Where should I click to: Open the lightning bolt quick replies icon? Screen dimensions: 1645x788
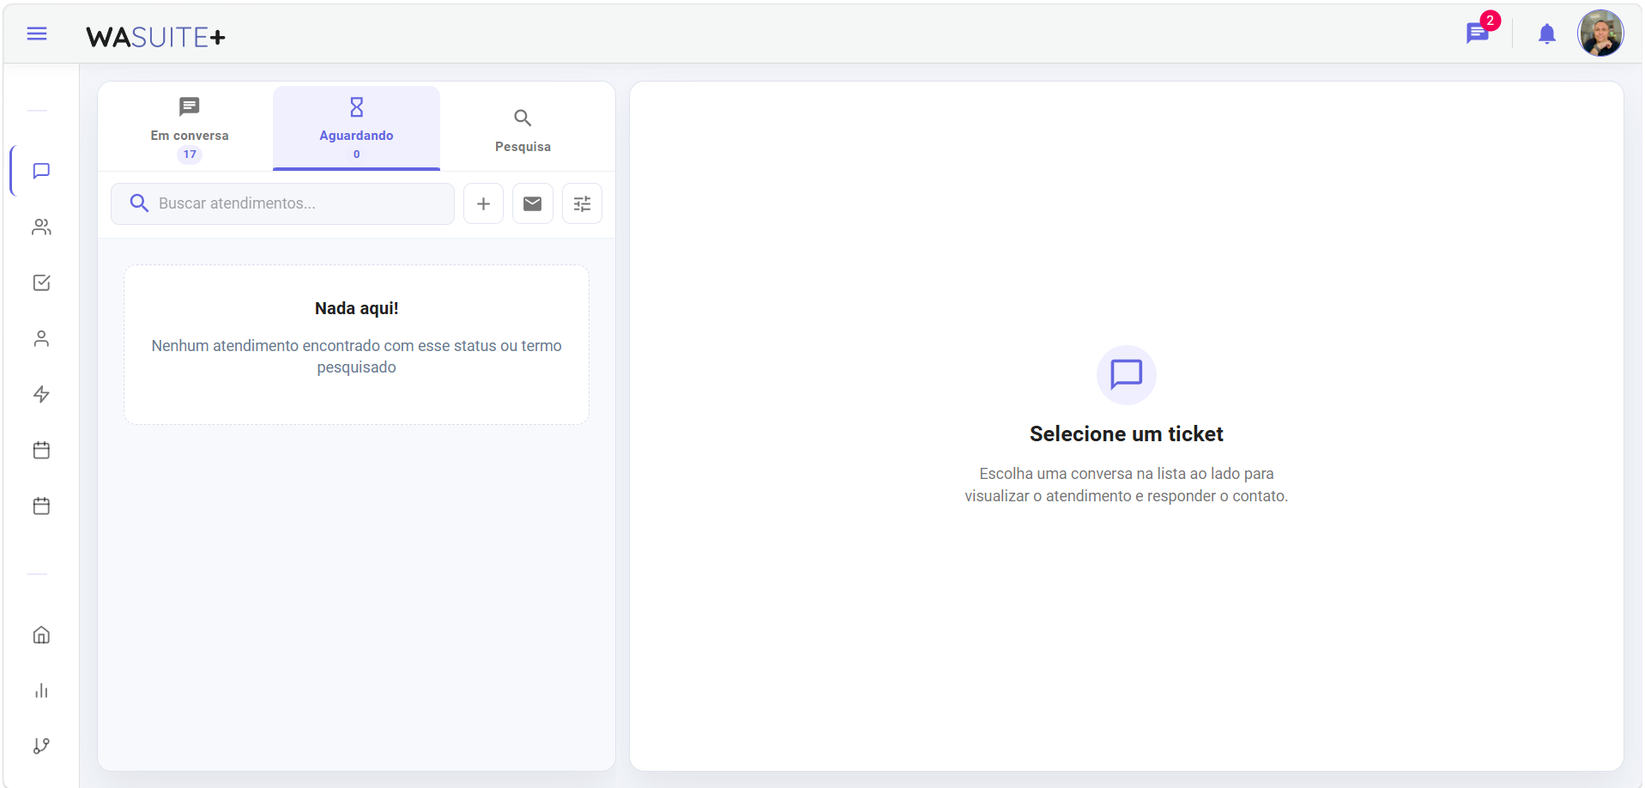point(41,394)
